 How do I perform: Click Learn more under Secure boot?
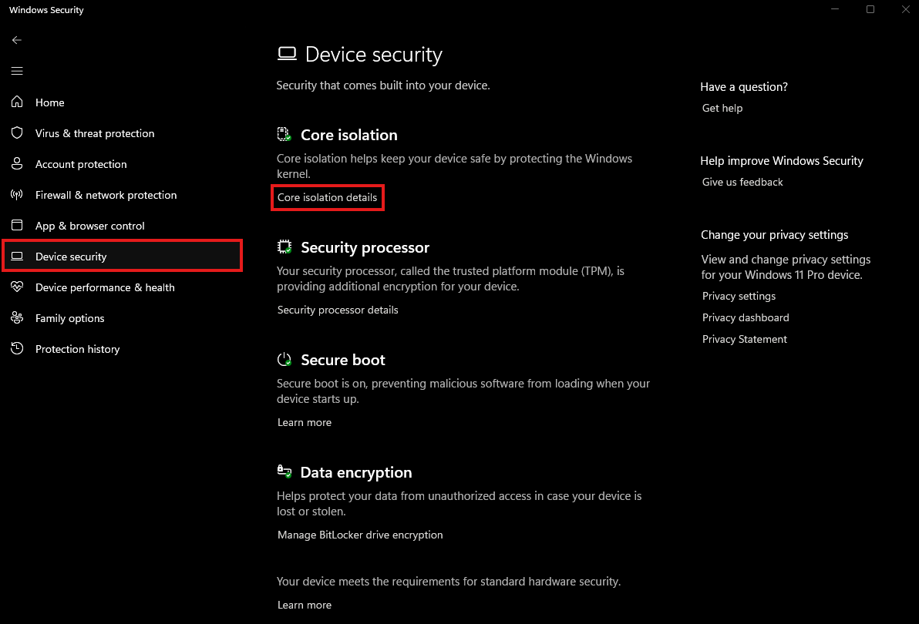(x=305, y=422)
